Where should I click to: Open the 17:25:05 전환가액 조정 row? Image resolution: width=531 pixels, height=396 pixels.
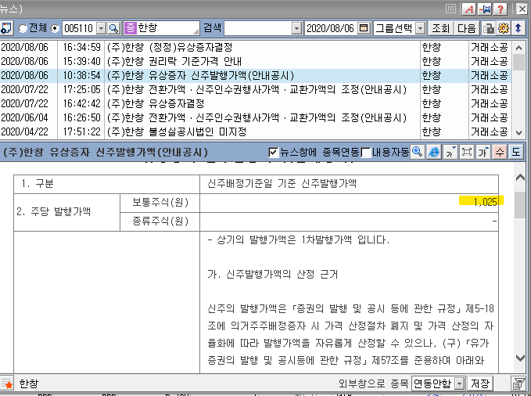256,89
